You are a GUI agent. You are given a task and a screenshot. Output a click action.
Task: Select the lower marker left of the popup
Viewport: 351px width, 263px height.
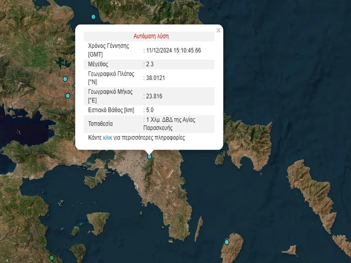[x=68, y=95]
